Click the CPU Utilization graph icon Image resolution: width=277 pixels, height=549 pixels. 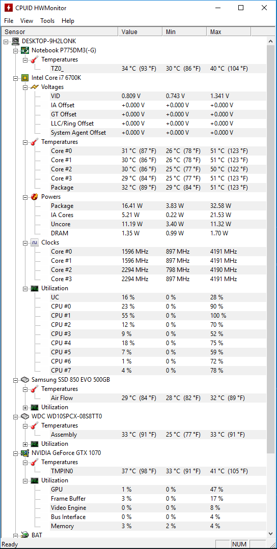click(x=34, y=288)
